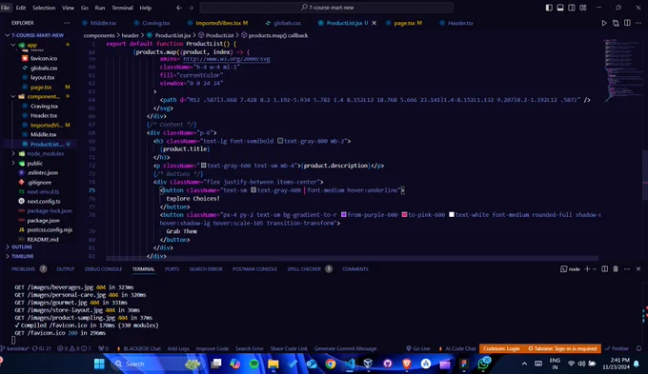The width and height of the screenshot is (648, 374).
Task: Click the node terminal label
Action: tap(570, 269)
